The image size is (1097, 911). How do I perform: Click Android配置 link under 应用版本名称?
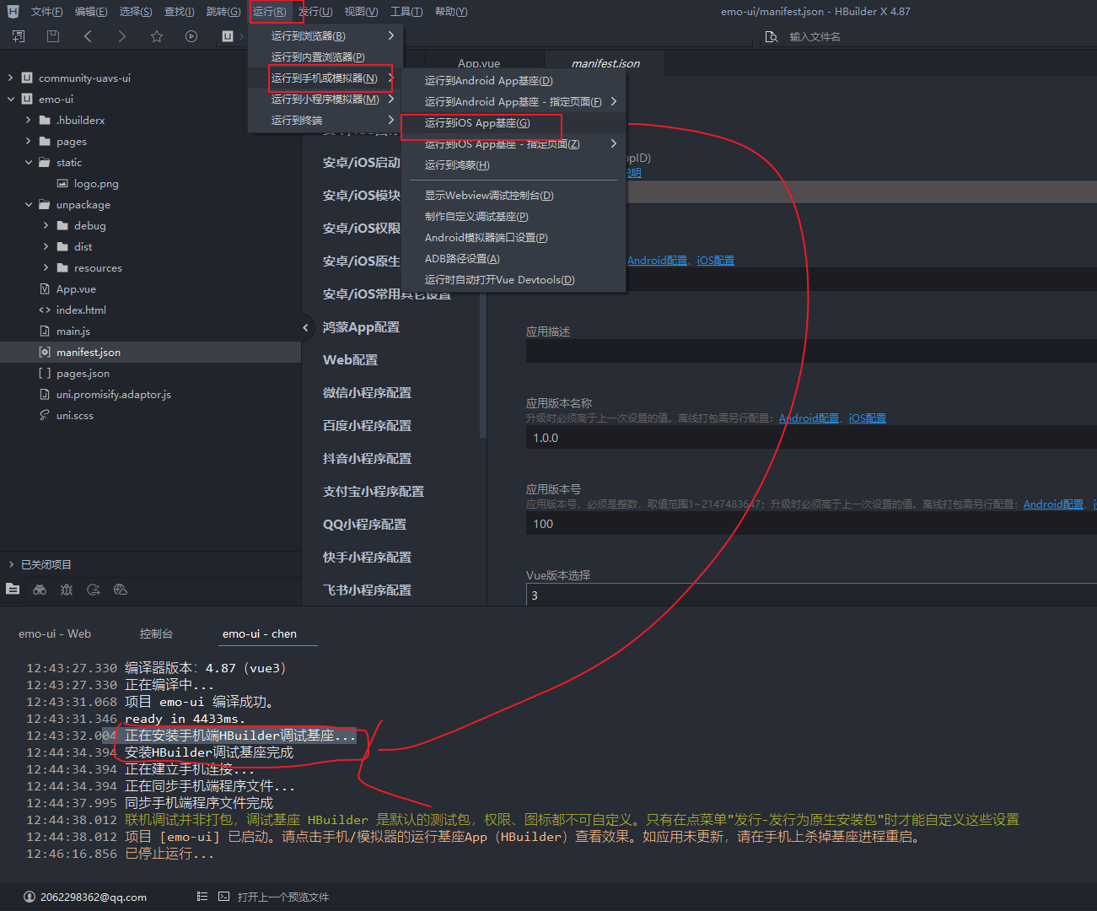(809, 418)
